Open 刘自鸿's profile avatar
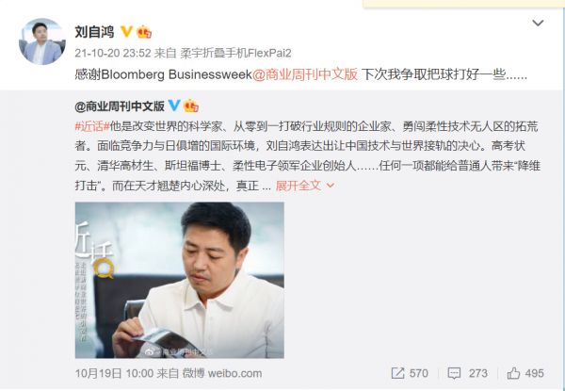Viewport: 565px width, 391px height. click(42, 41)
